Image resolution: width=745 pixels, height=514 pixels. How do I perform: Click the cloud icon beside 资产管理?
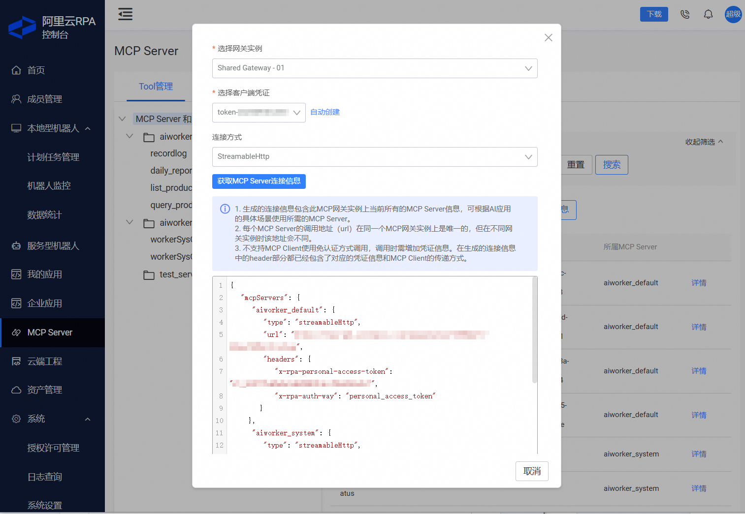click(x=16, y=390)
